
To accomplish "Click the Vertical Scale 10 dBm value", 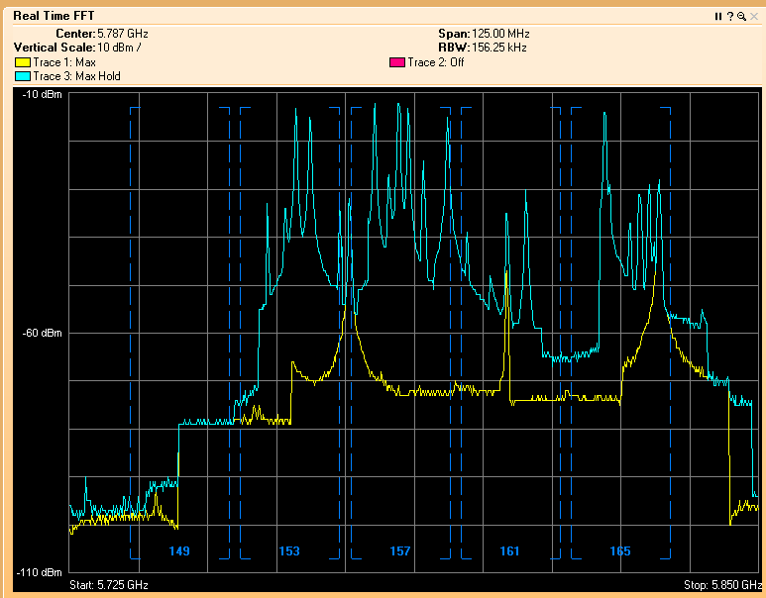I will click(118, 48).
